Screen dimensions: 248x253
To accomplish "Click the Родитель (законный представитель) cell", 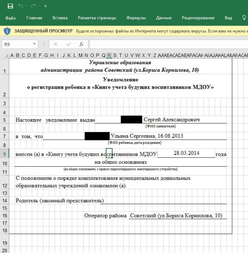I will pos(60,200).
